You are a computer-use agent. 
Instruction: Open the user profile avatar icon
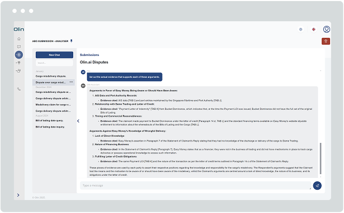coord(326,30)
